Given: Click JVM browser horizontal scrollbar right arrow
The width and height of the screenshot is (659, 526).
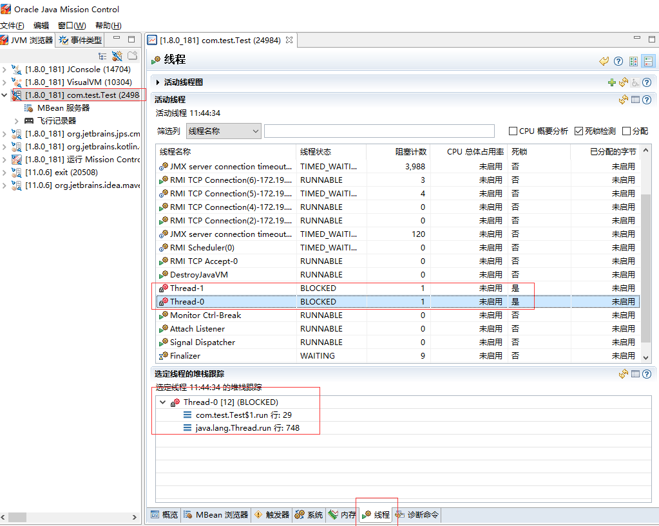Looking at the screenshot, I should [135, 517].
